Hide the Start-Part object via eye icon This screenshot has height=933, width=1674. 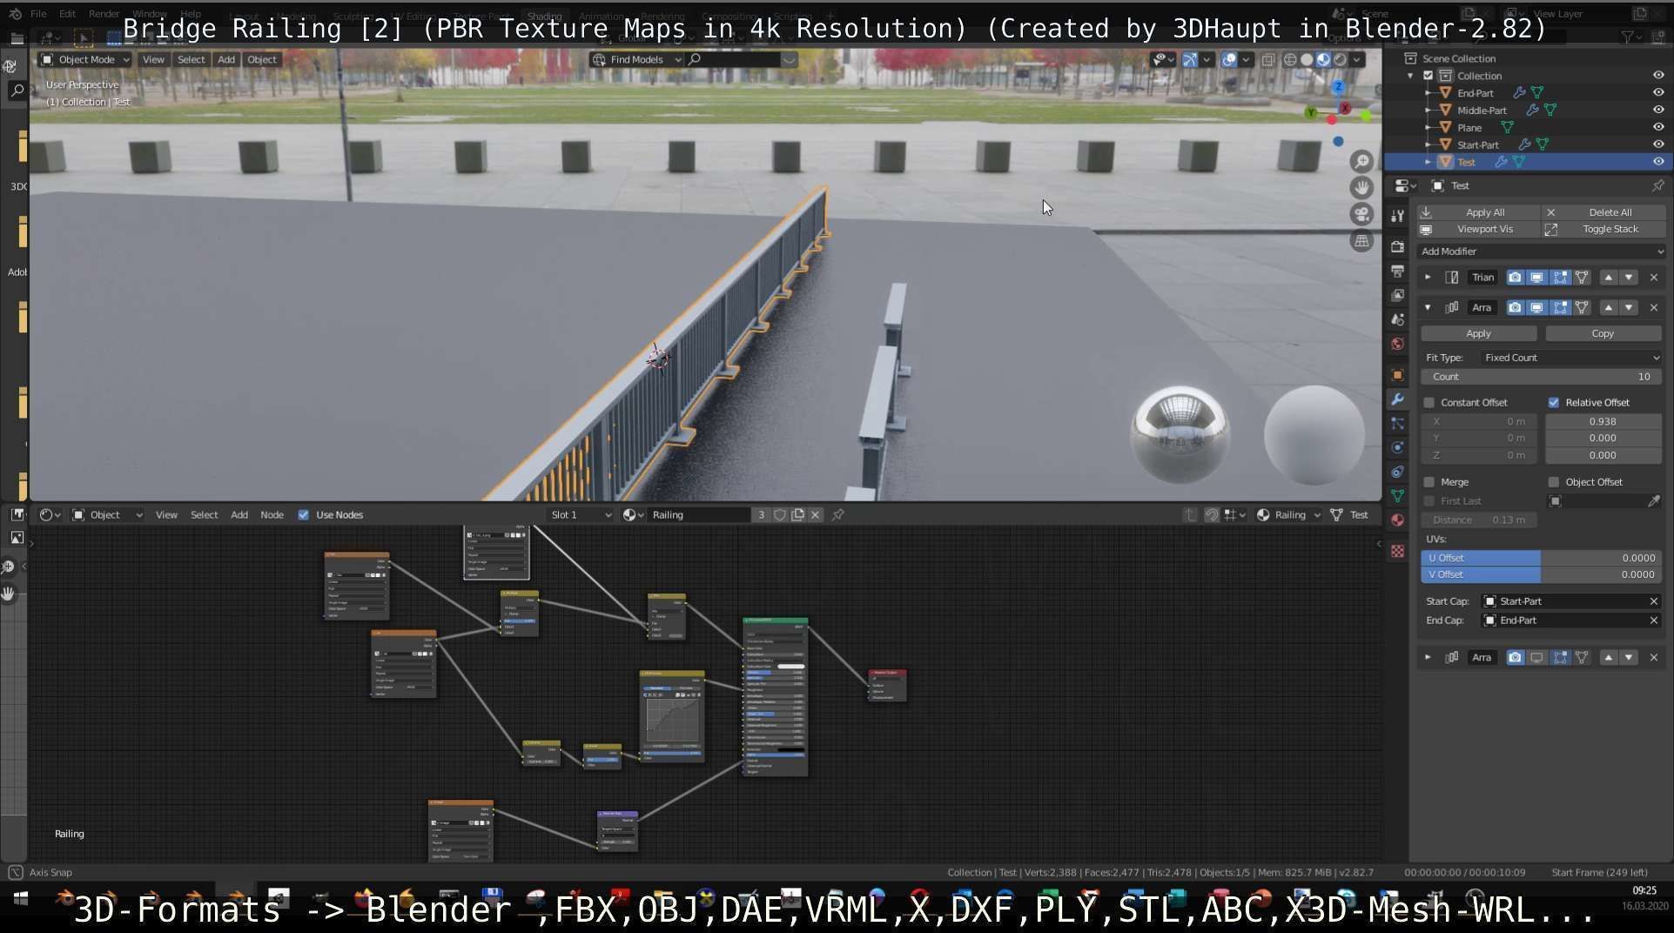(1658, 144)
